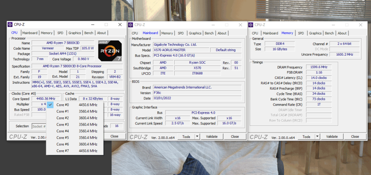
Task: Click the Uncore Frequency value 1600.2 MHz
Action: [x=345, y=54]
